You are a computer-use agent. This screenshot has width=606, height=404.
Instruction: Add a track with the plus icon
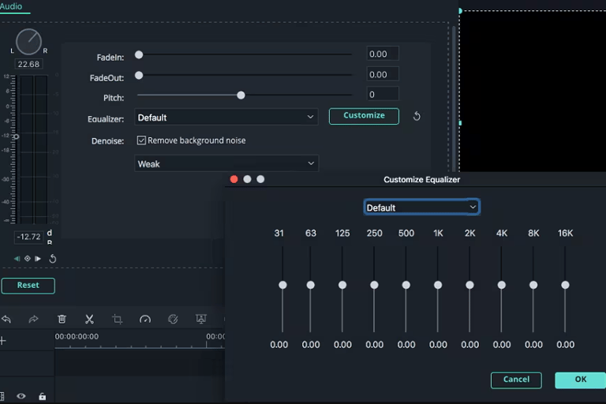pos(3,341)
